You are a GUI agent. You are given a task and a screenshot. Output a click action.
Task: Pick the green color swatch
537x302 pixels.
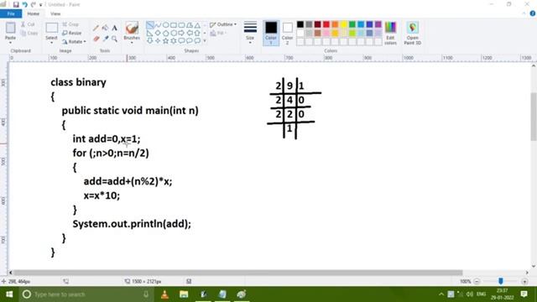click(352, 24)
